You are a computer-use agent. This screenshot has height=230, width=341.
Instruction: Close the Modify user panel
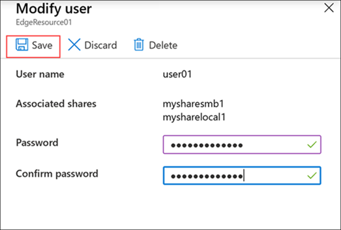click(x=329, y=8)
